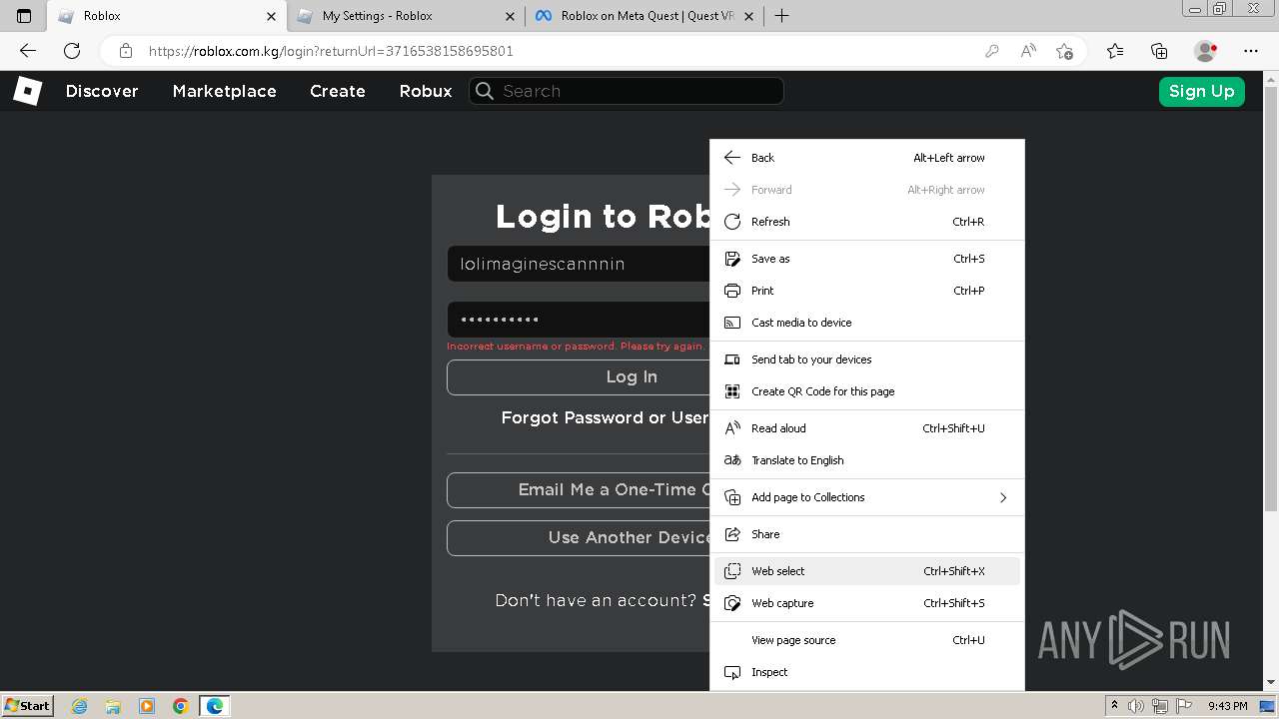Screen dimensions: 1279x719
Task: Open the Create navbar link
Action: pos(338,91)
